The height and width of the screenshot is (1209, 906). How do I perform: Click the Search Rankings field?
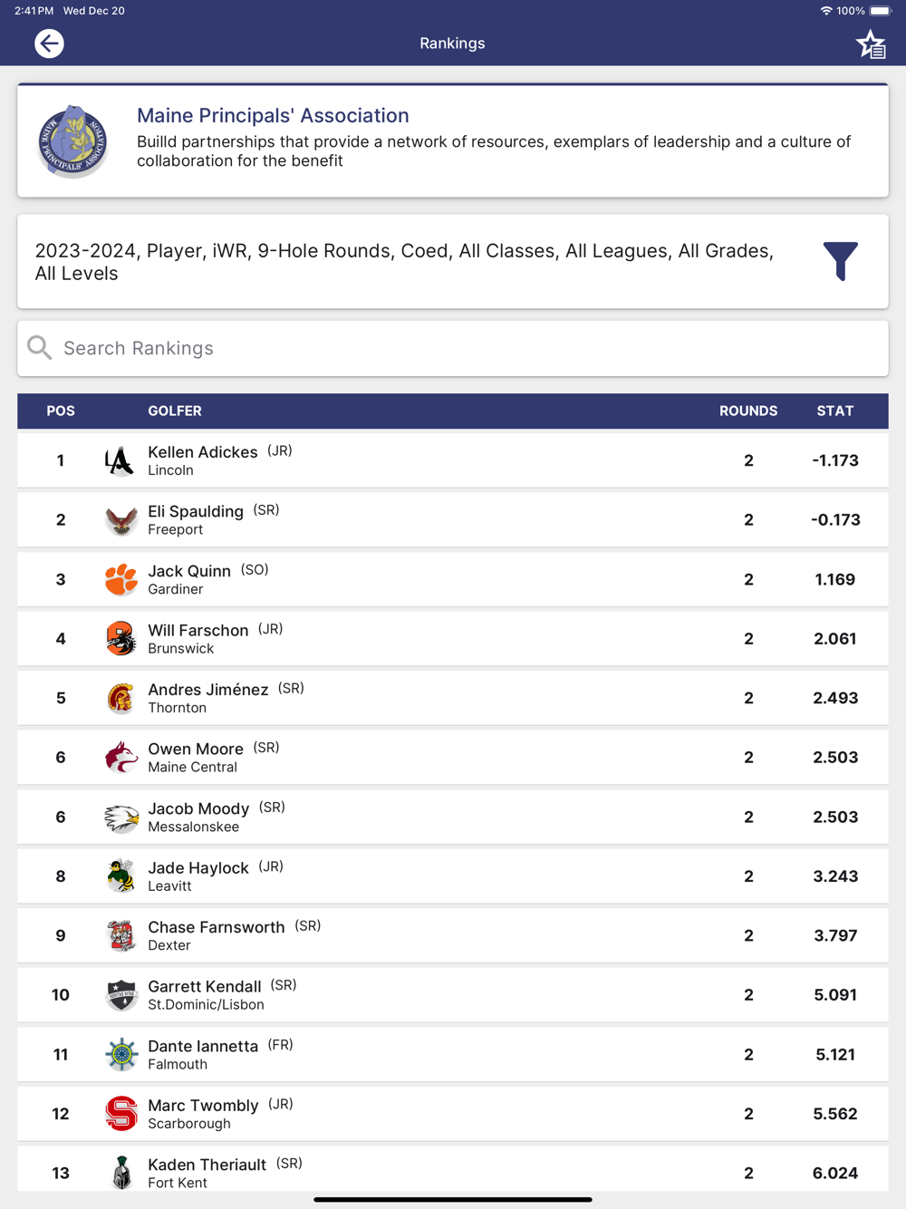(452, 348)
